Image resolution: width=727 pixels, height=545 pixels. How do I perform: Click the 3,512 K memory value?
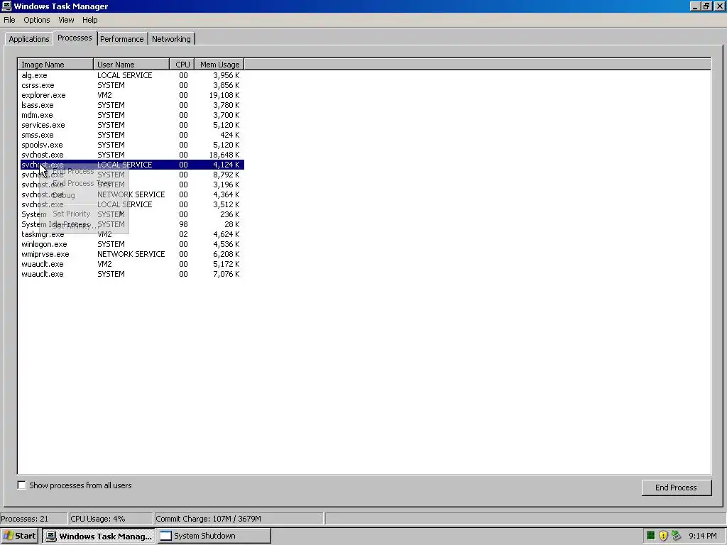pos(226,204)
